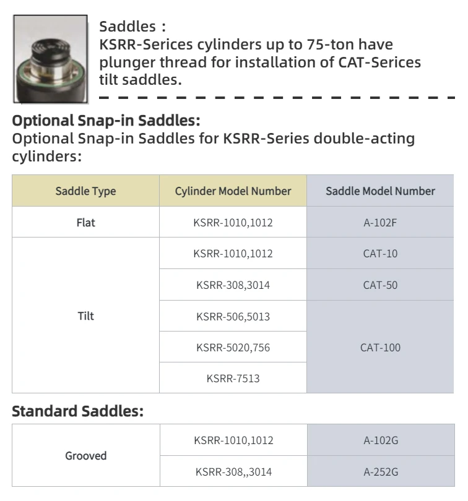Click the A-102G saddle model cell
Image resolution: width=468 pixels, height=501 pixels.
pos(380,440)
